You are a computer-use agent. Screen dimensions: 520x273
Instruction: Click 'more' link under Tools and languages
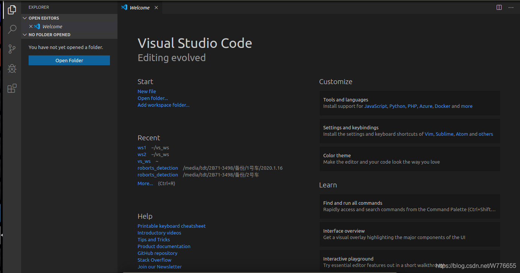click(467, 106)
